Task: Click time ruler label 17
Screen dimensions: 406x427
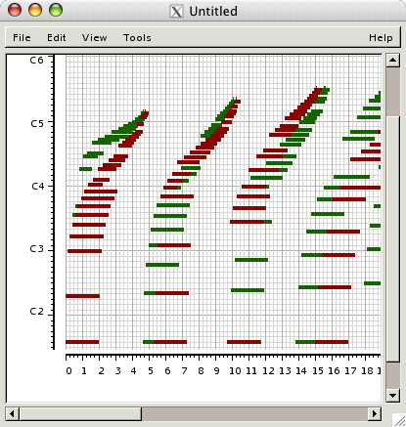Action: pos(350,371)
